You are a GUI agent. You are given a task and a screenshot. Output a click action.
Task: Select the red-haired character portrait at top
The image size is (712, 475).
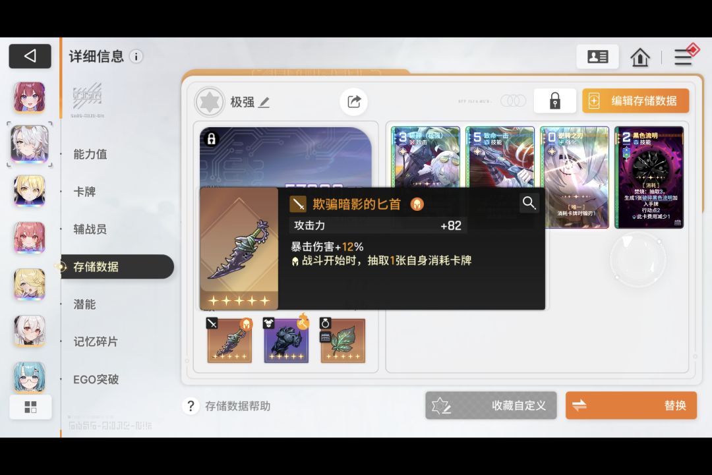tap(30, 97)
